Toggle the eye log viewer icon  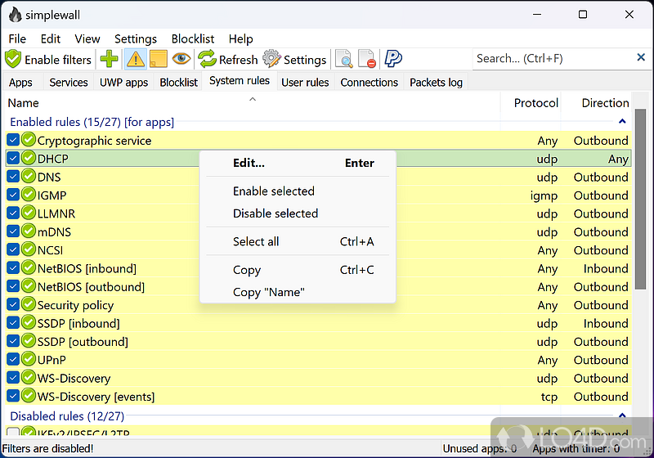181,58
